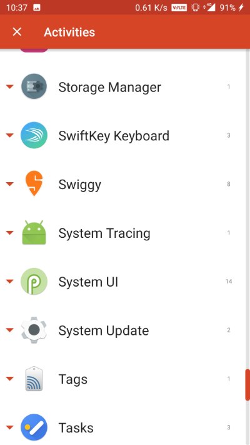The image size is (250, 445).
Task: Click the orange scrollbar thumb
Action: coord(247,385)
